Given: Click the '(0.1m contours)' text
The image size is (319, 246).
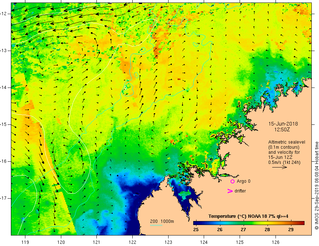Looking at the screenshot, I should tap(284, 147).
